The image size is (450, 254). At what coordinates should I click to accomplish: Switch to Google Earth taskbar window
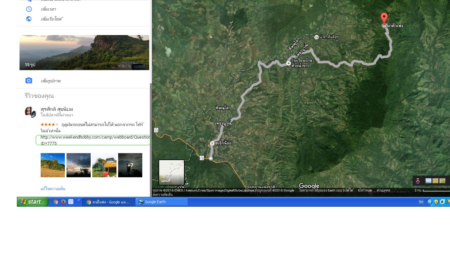(161, 202)
